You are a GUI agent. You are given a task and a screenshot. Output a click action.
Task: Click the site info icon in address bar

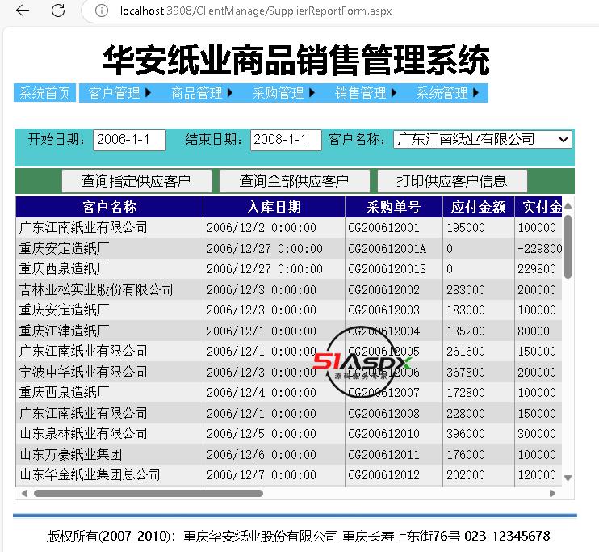101,11
